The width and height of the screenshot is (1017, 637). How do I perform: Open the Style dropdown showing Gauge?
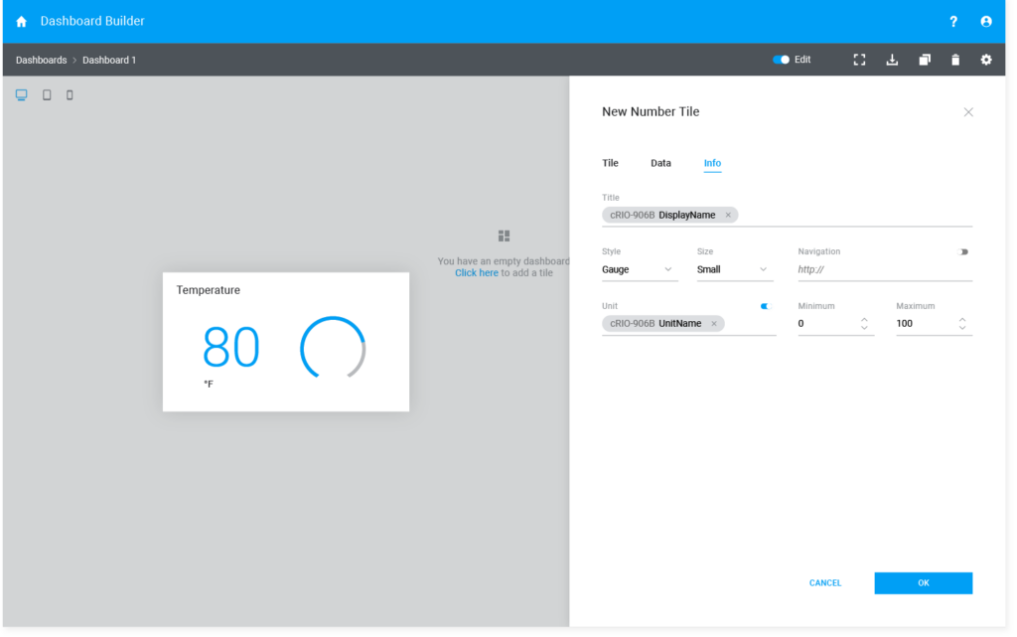[x=640, y=269]
